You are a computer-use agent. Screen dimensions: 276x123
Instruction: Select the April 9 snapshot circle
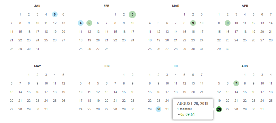click(x=228, y=23)
